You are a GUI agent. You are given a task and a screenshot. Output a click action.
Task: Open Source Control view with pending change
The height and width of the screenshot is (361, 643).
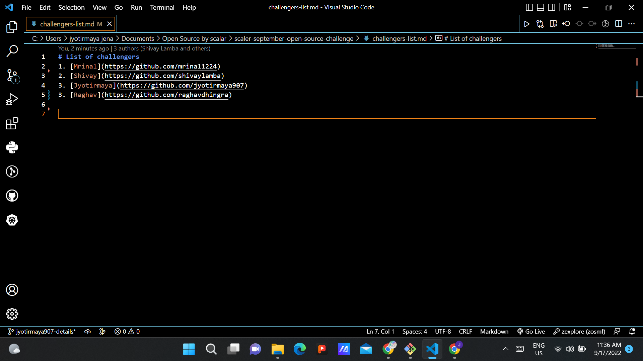pyautogui.click(x=12, y=76)
